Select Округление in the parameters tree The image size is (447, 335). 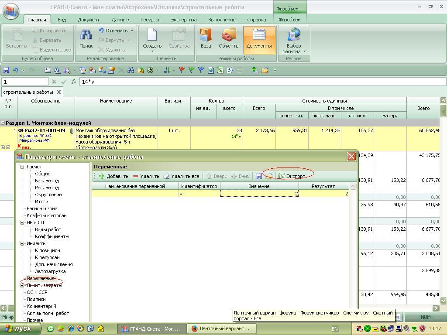pyautogui.click(x=48, y=195)
